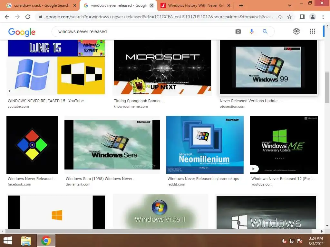Switch to Windows History With Never Released tab
Image resolution: width=330 pixels, height=247 pixels.
pos(195,5)
